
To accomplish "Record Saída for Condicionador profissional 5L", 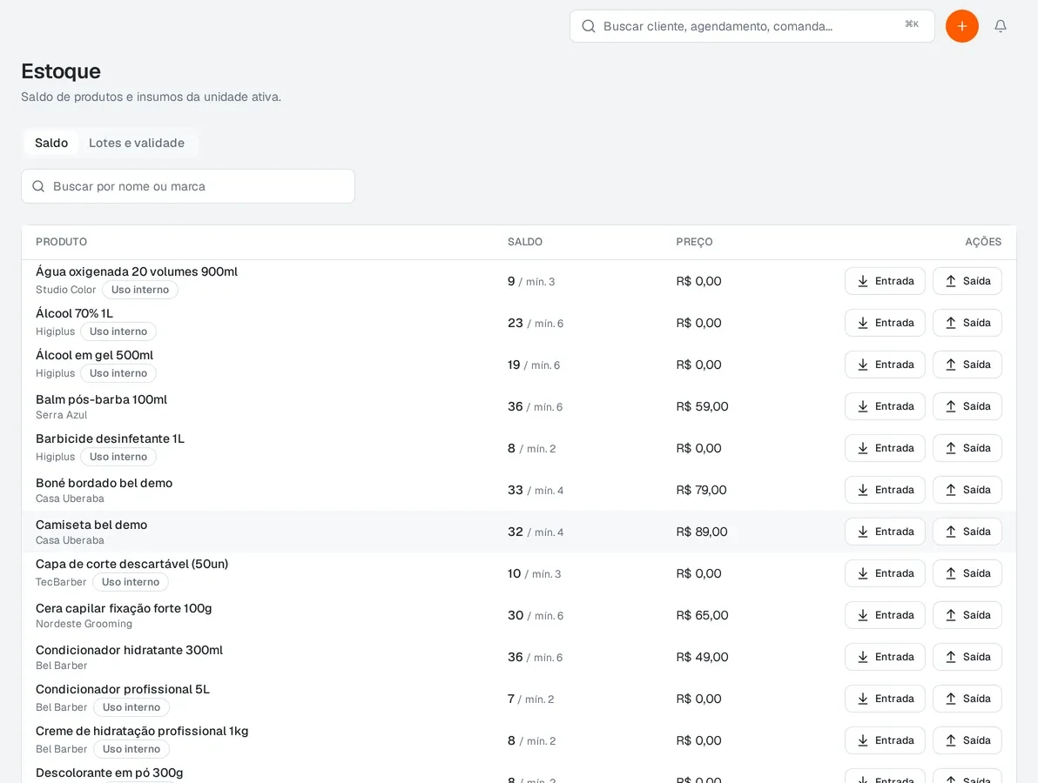I will click(x=967, y=699).
